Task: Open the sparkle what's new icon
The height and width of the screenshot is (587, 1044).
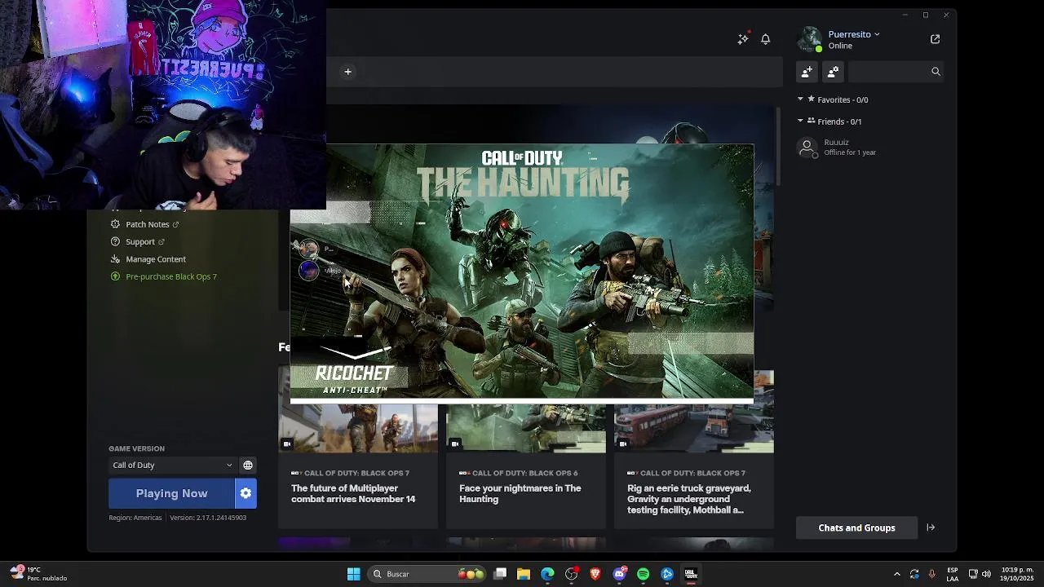Action: pos(743,38)
